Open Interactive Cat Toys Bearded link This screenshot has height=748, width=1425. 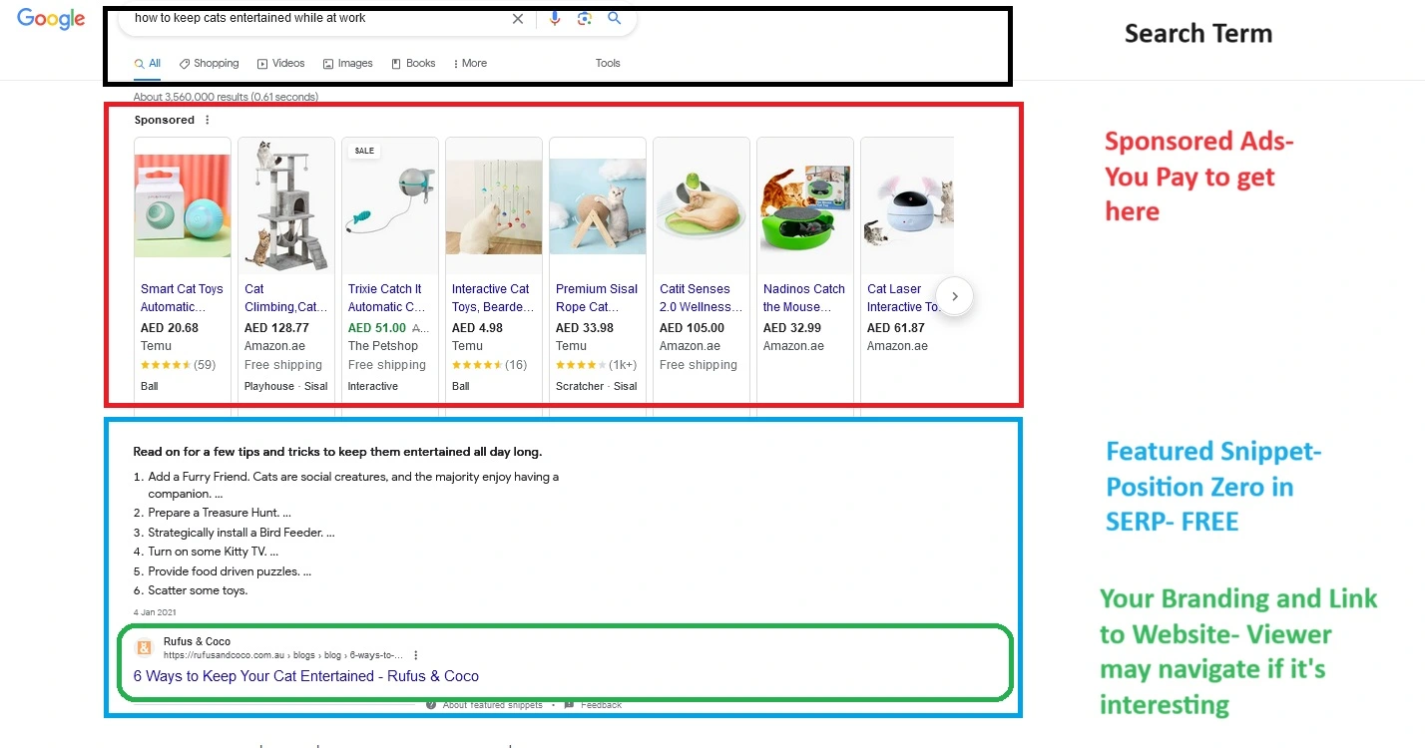coord(491,298)
